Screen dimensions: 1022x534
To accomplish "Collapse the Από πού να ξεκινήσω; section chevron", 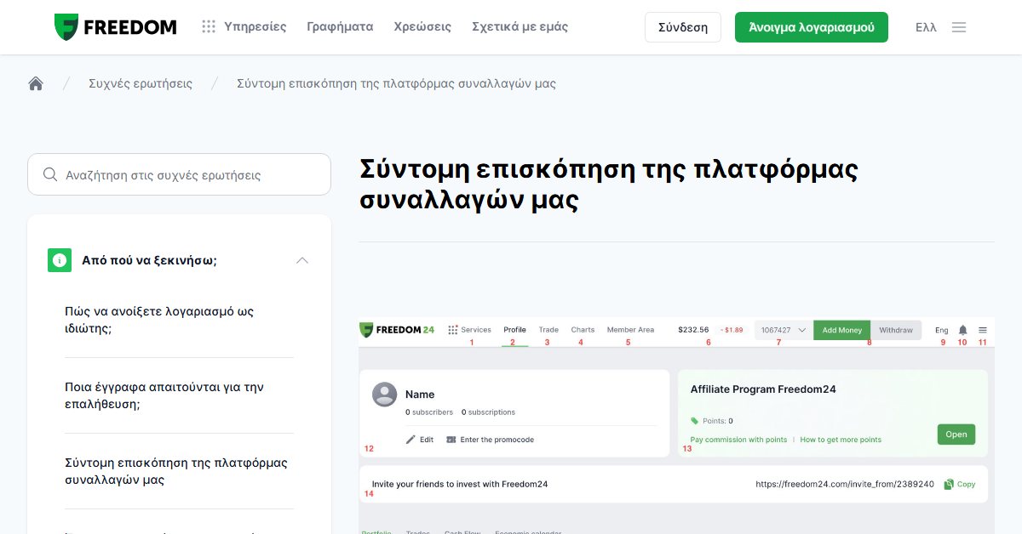I will pos(302,260).
